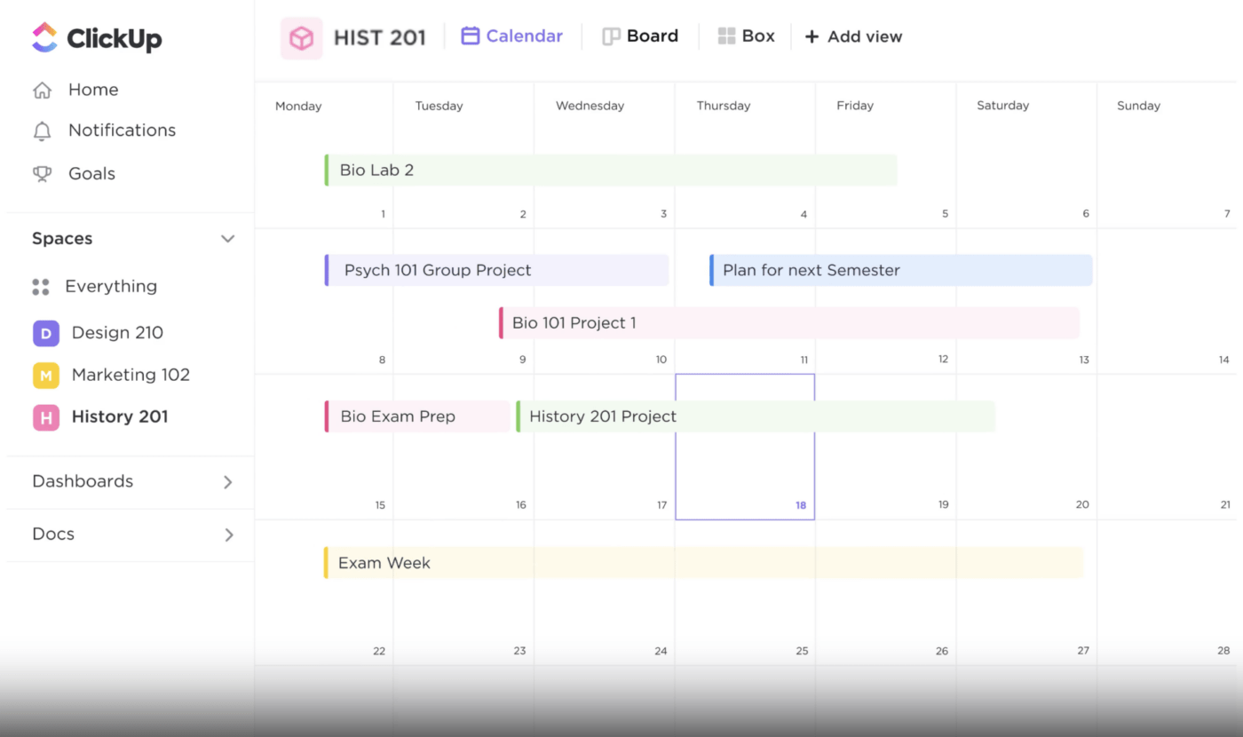Open the Bio Exam Prep event

click(x=417, y=416)
